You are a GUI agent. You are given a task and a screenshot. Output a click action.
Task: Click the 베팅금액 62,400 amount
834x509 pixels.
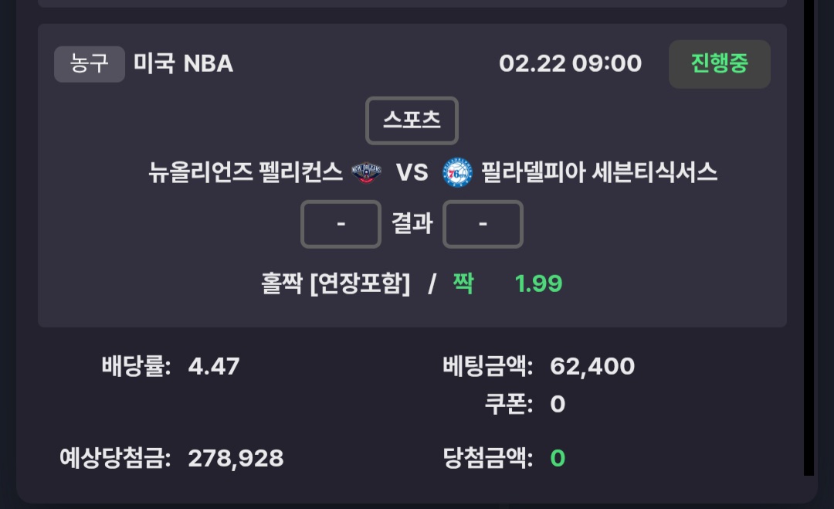pos(592,366)
